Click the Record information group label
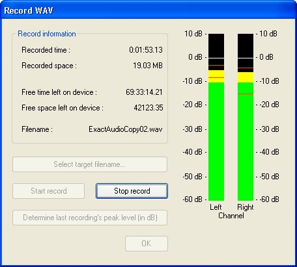Viewport: 297px width, 267px height. [x=47, y=34]
